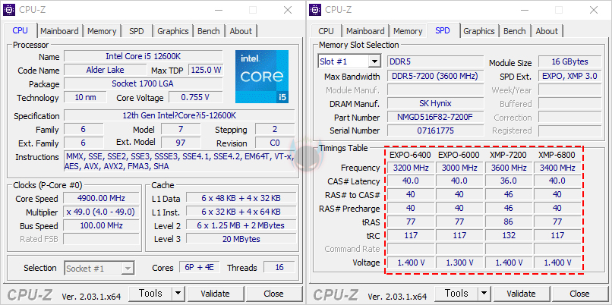Click Revision value C0
The image size is (612, 305).
(275, 143)
